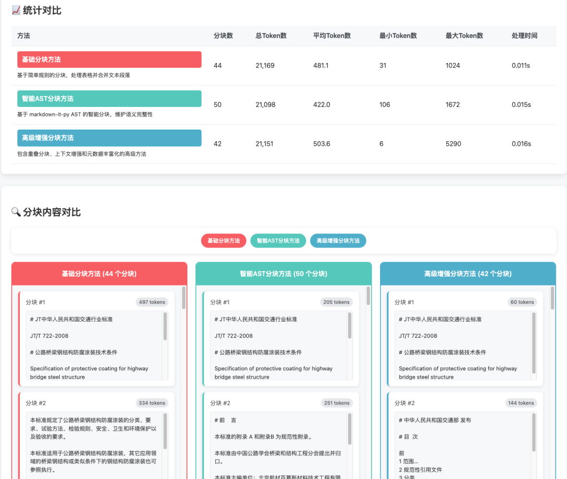Select the blue 高级增强分块方法 filter pill
Viewport: 567px width, 479px height.
click(x=338, y=240)
